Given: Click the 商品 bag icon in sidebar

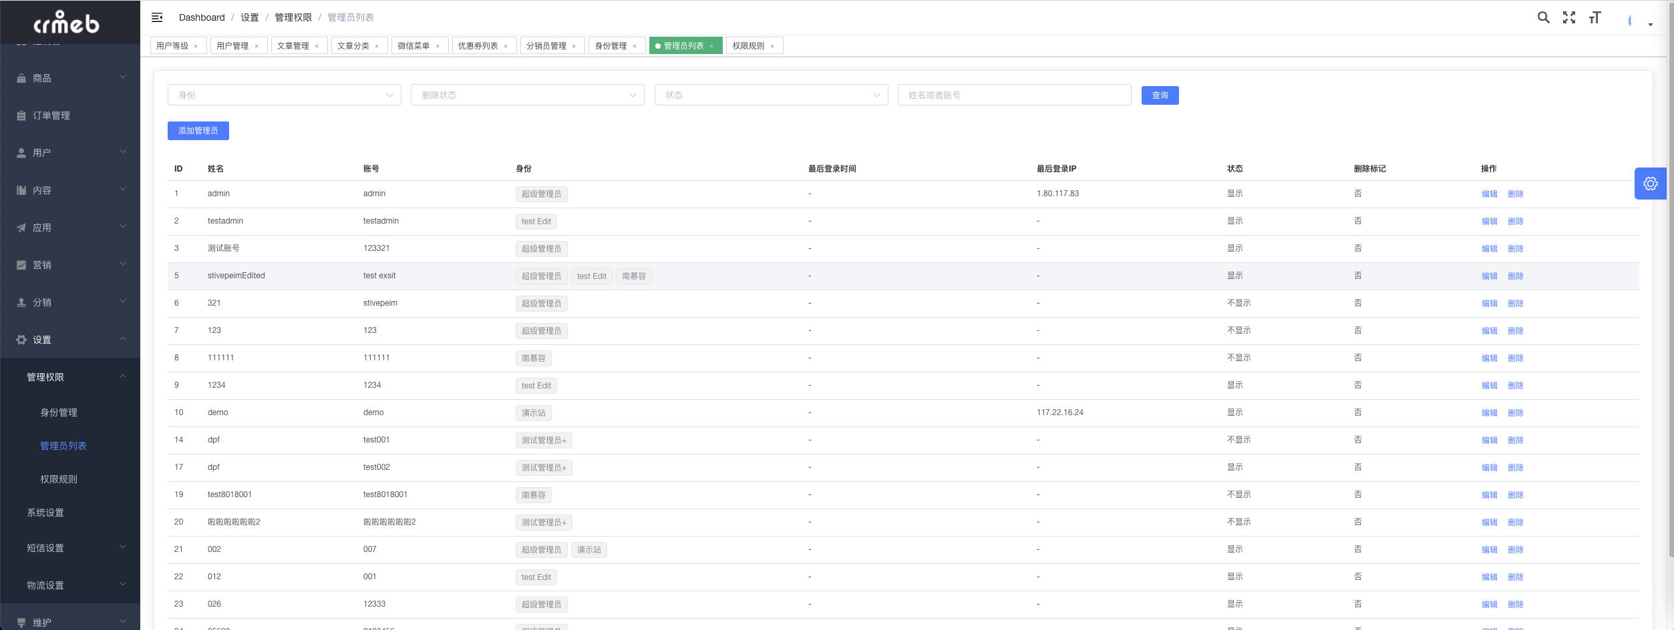Looking at the screenshot, I should [x=21, y=78].
